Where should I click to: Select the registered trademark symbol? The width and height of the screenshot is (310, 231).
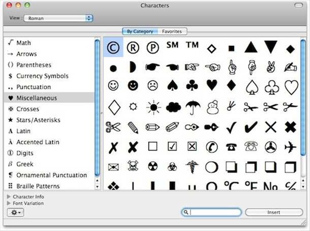(x=133, y=48)
